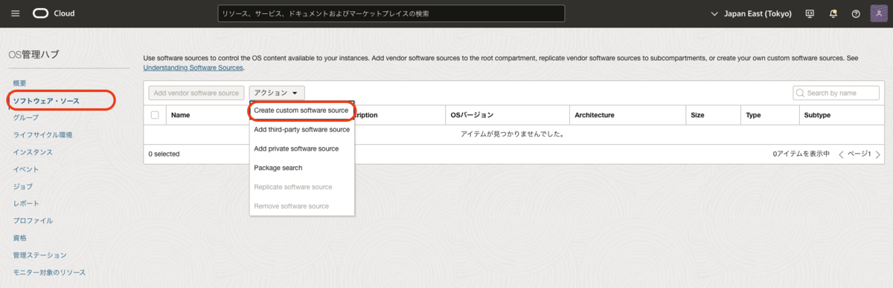Open the hamburger navigation menu
Viewport: 893px width, 288px height.
pos(16,13)
